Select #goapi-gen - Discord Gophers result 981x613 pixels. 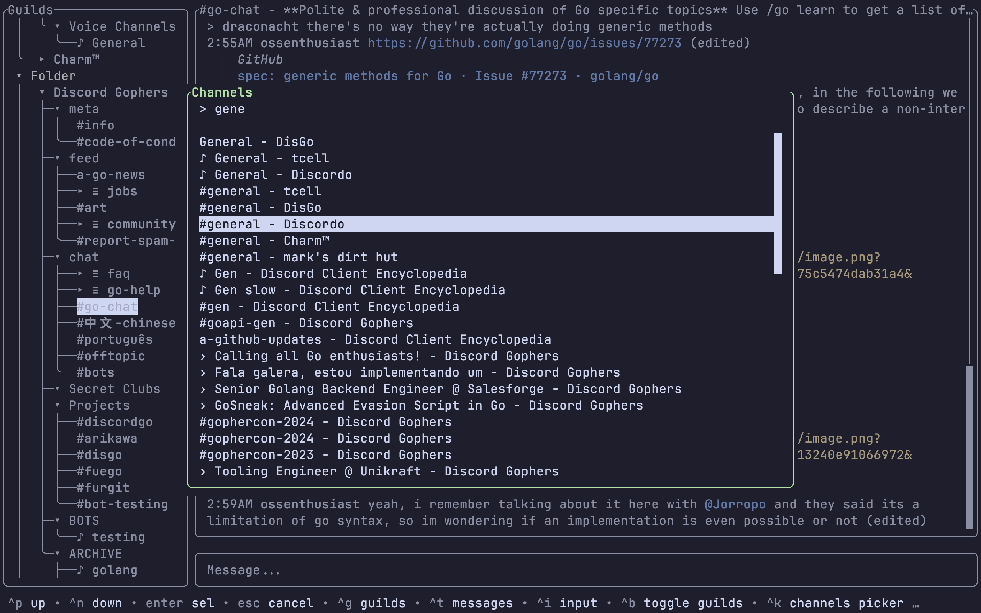click(x=486, y=323)
